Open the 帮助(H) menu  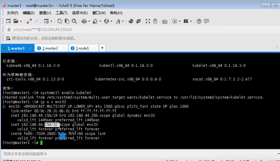tap(116, 13)
